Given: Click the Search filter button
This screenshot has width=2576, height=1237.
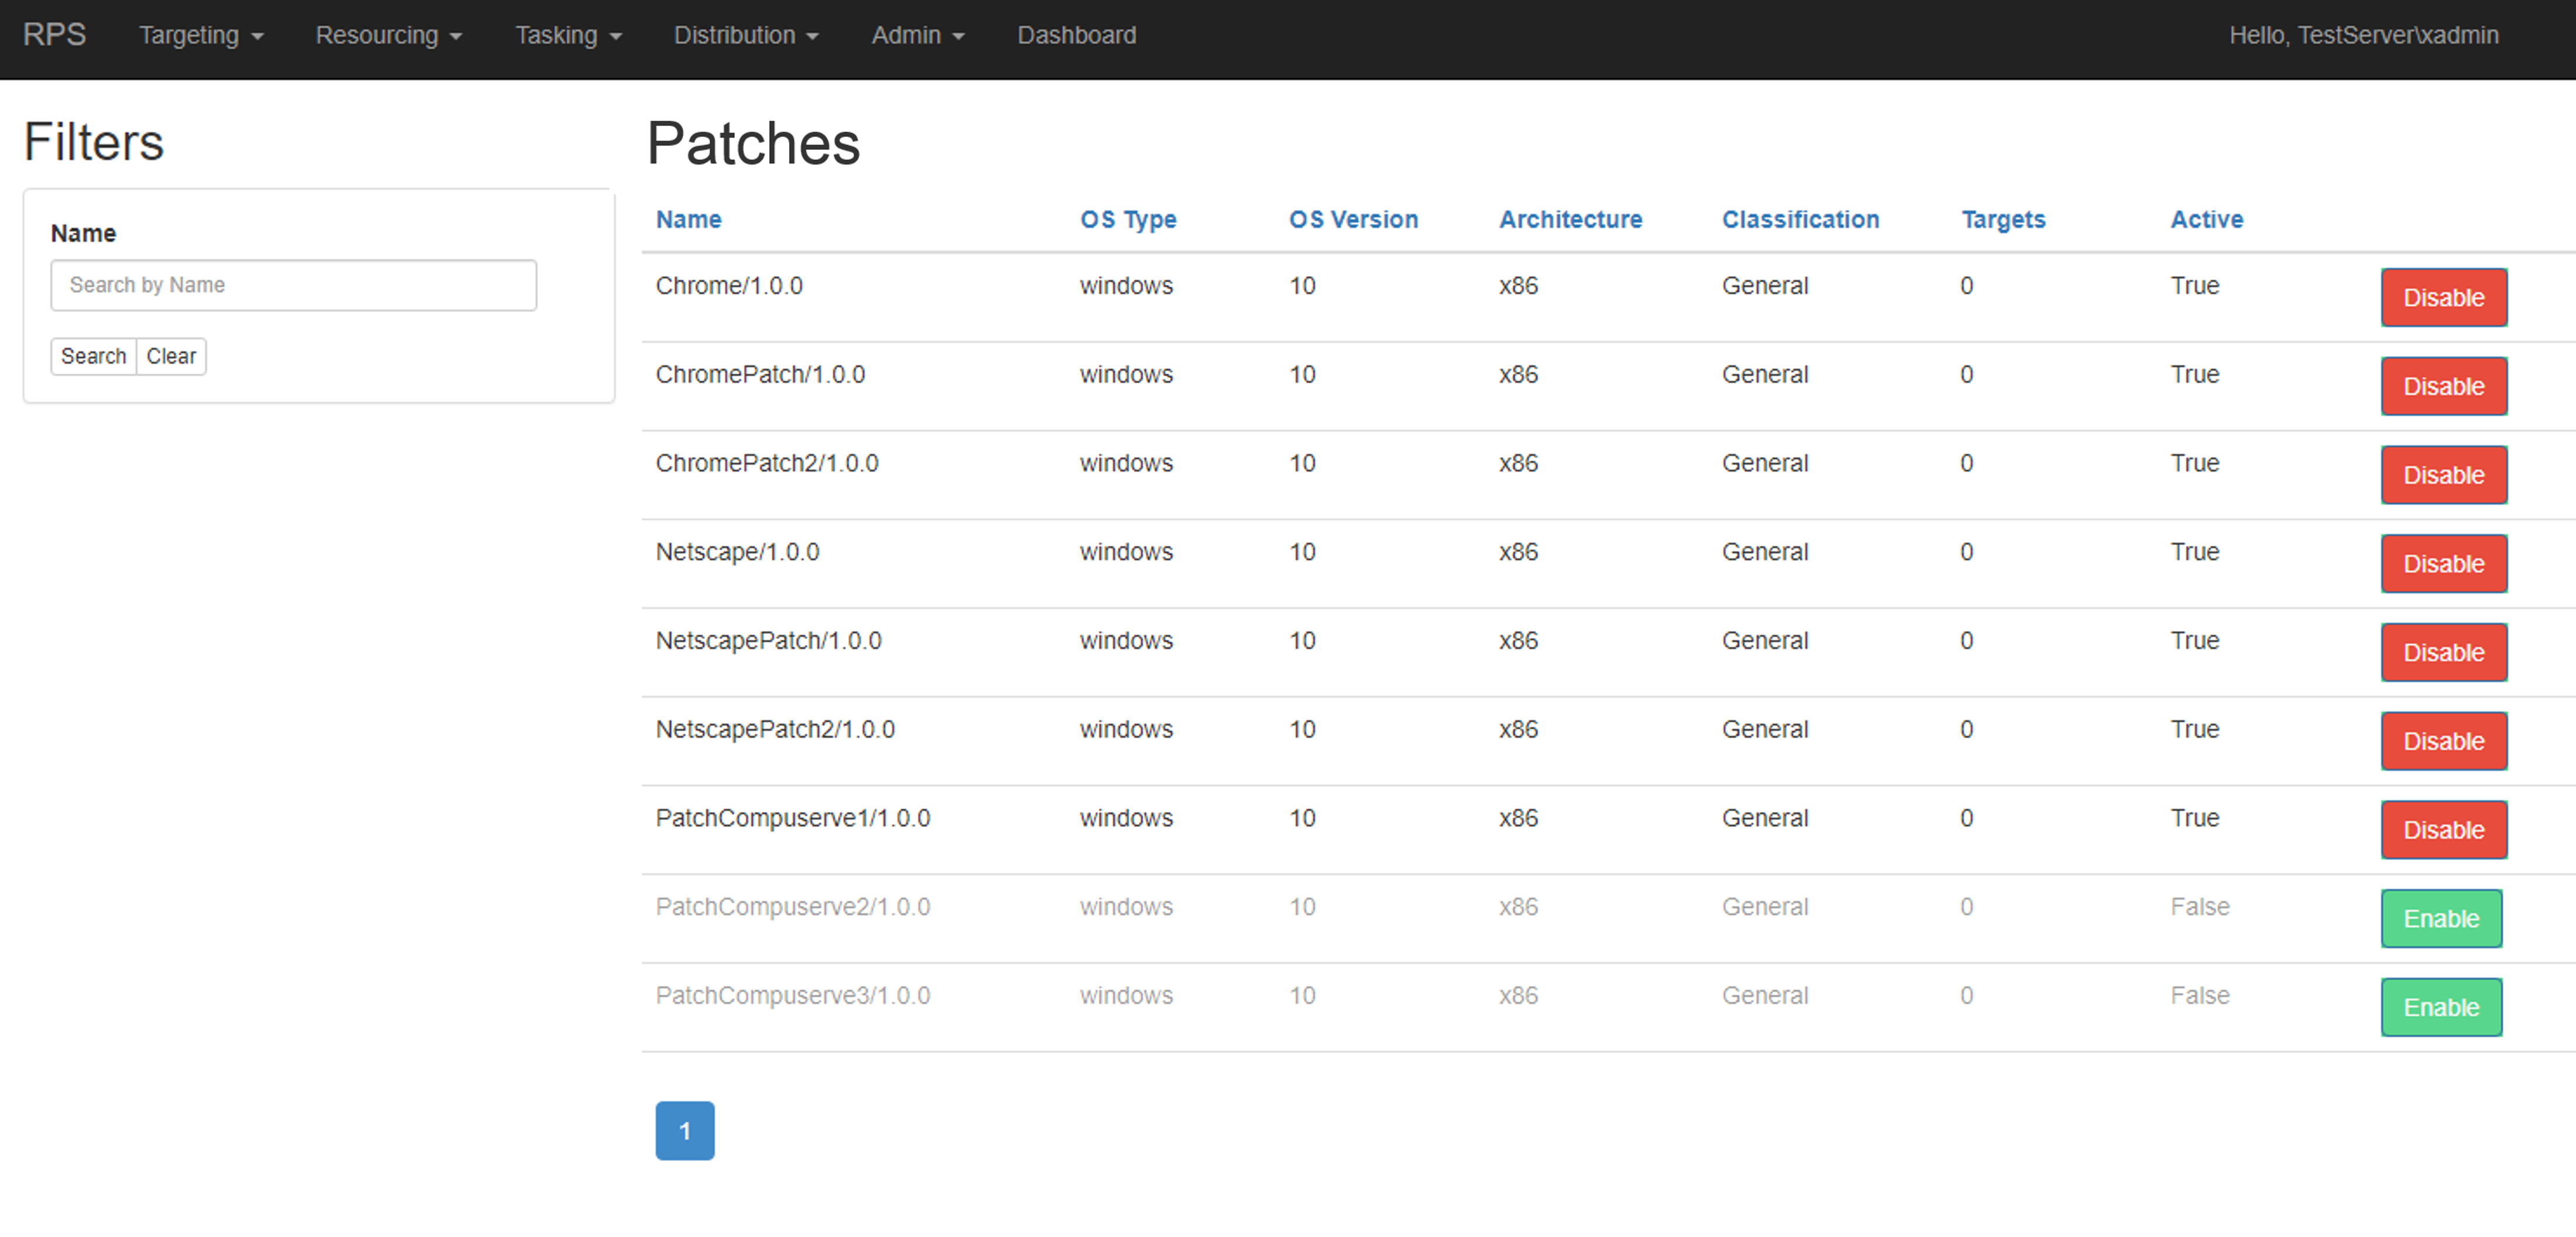Looking at the screenshot, I should point(93,356).
